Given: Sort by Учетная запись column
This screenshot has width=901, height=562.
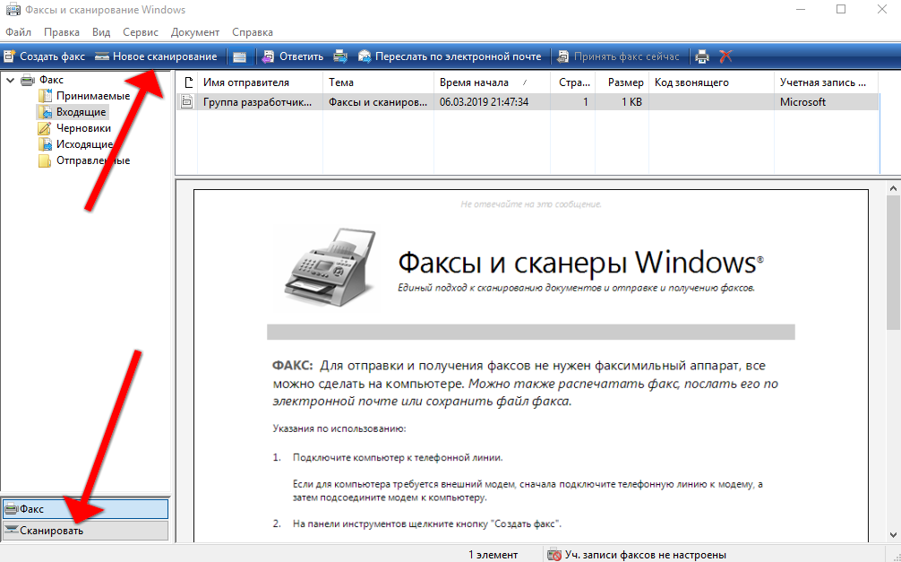Looking at the screenshot, I should (x=827, y=82).
